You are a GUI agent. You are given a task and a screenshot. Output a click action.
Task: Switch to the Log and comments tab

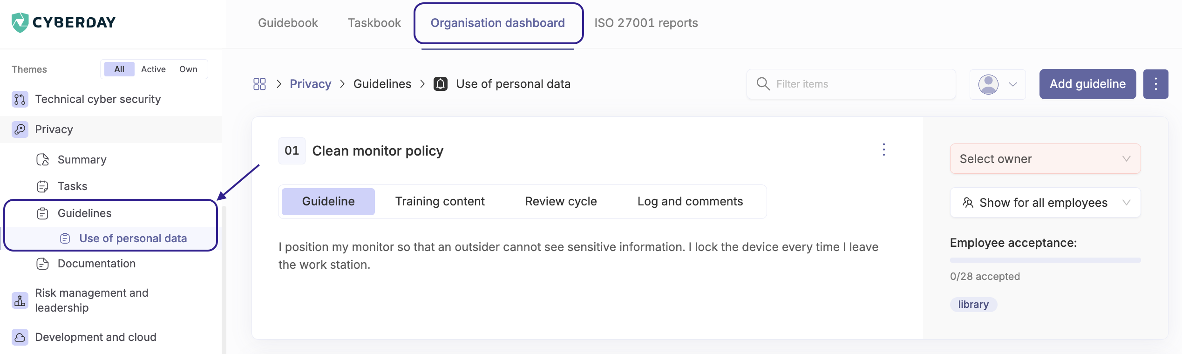coord(690,201)
